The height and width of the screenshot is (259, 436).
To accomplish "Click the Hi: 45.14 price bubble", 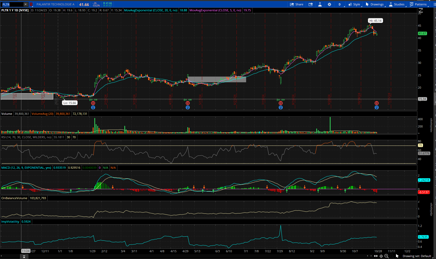I will pyautogui.click(x=375, y=21).
